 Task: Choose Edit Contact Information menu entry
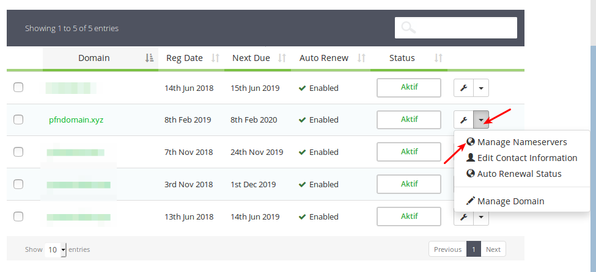tap(522, 158)
